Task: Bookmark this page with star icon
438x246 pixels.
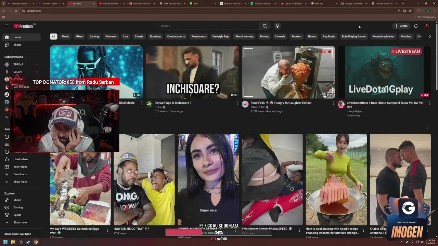Action: [410, 11]
